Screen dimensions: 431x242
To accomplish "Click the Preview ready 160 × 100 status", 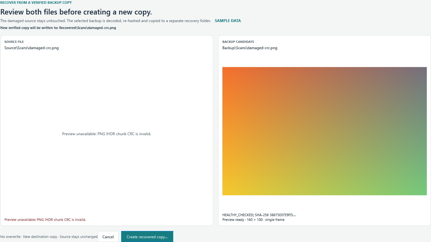I will pos(253,220).
